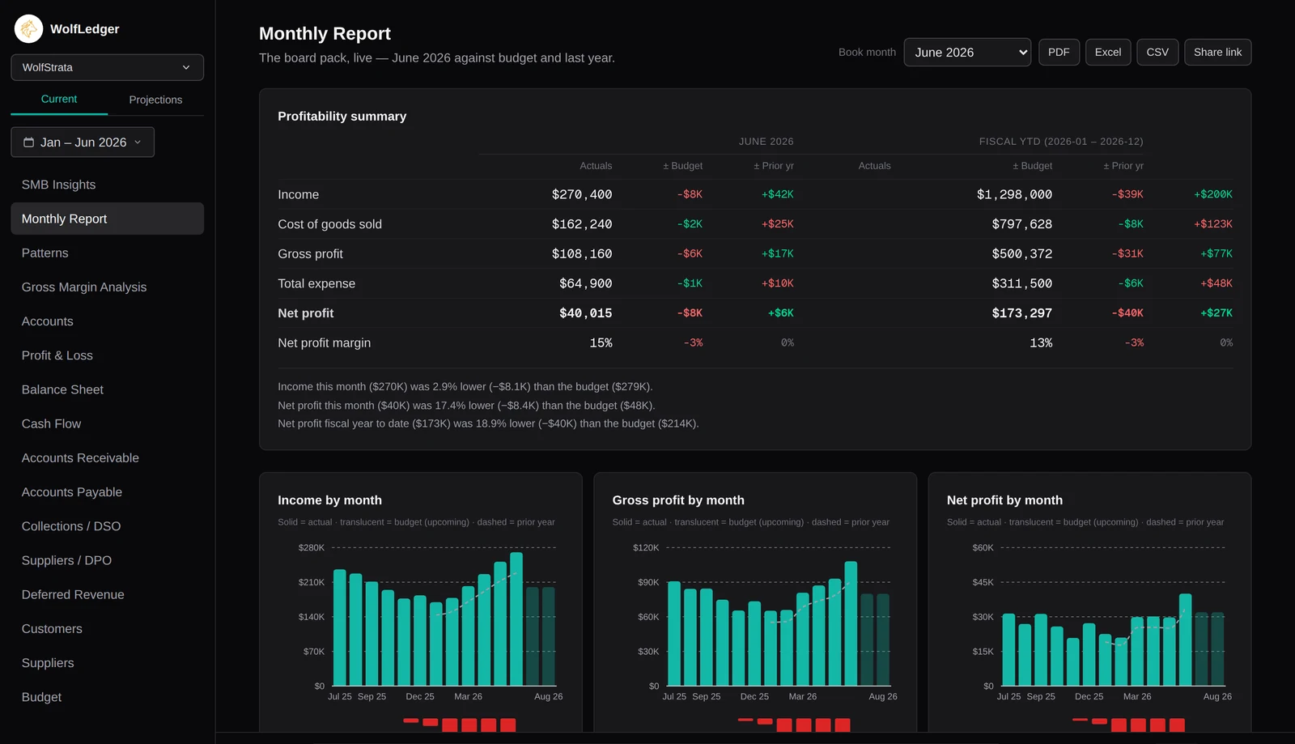Click YTD Net profit $173,297
Screen dimensions: 1295x744
(1022, 313)
